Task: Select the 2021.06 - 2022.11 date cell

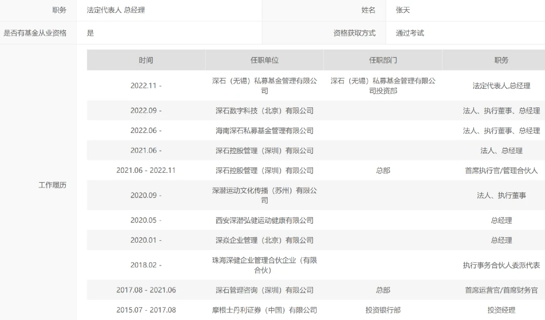Action: (146, 170)
